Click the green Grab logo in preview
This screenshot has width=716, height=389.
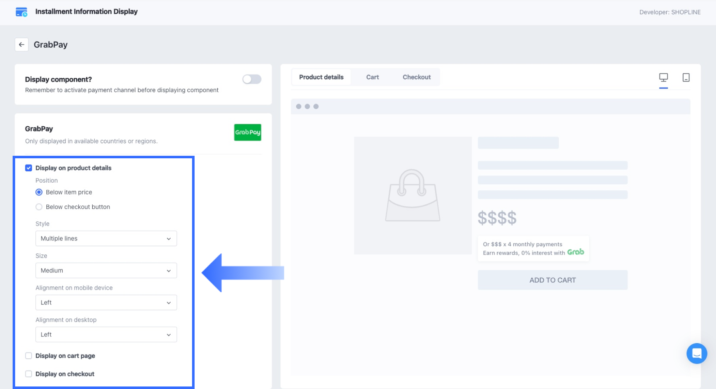(x=575, y=252)
